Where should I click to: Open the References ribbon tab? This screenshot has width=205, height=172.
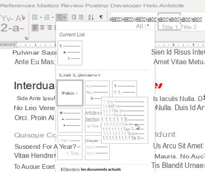click(18, 5)
